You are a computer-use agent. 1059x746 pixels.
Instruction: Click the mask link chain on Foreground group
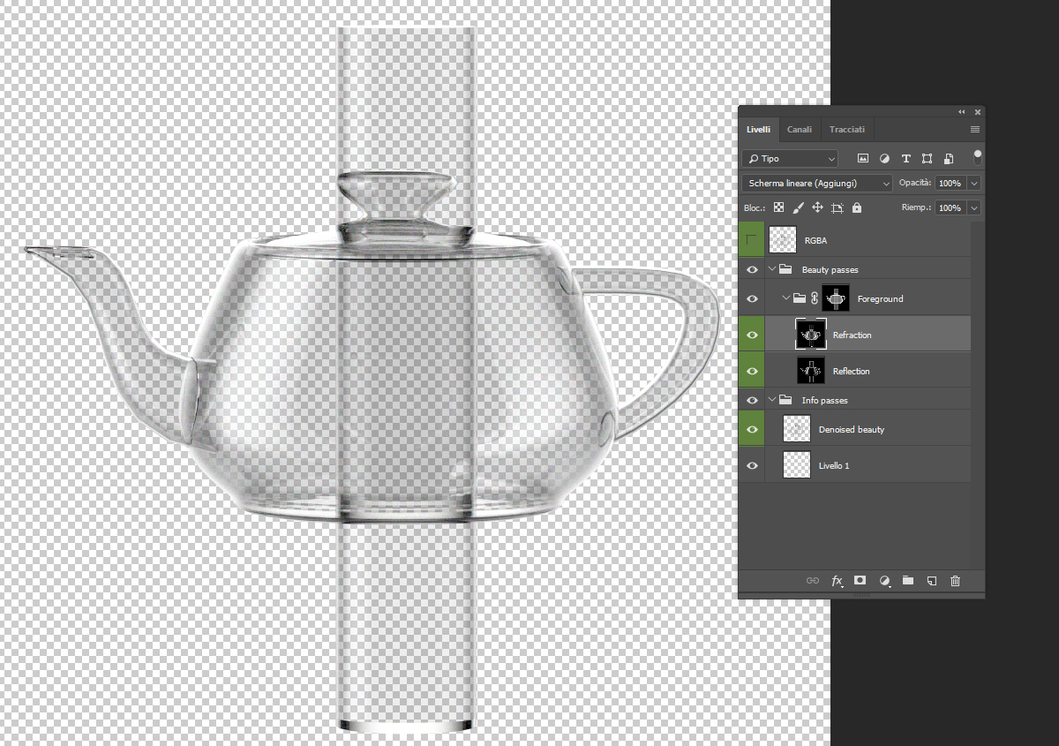coord(814,298)
